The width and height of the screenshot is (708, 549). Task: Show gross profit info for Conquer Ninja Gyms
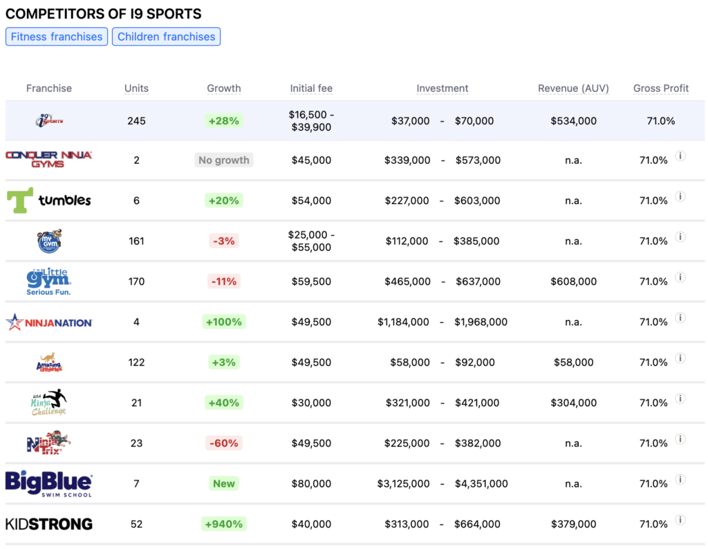click(x=680, y=156)
